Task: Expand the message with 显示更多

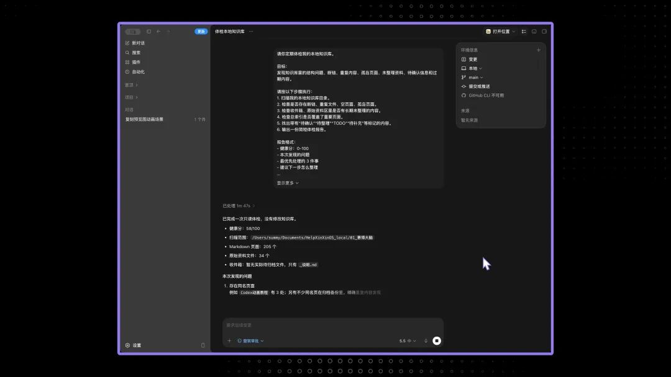Action: tap(288, 183)
